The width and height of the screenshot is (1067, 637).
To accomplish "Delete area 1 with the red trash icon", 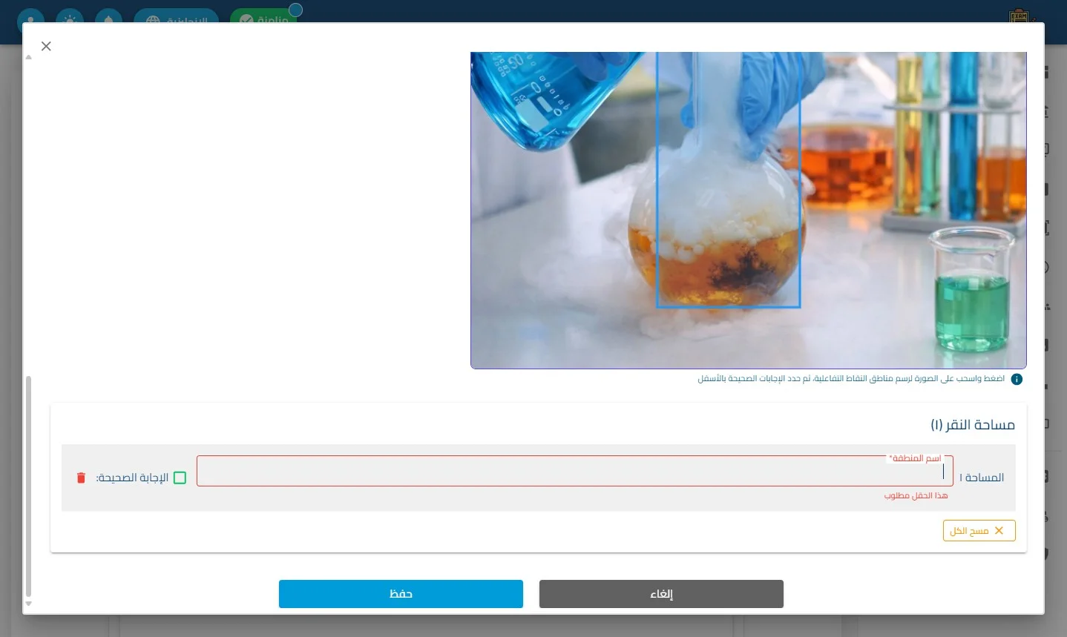I will [x=81, y=478].
